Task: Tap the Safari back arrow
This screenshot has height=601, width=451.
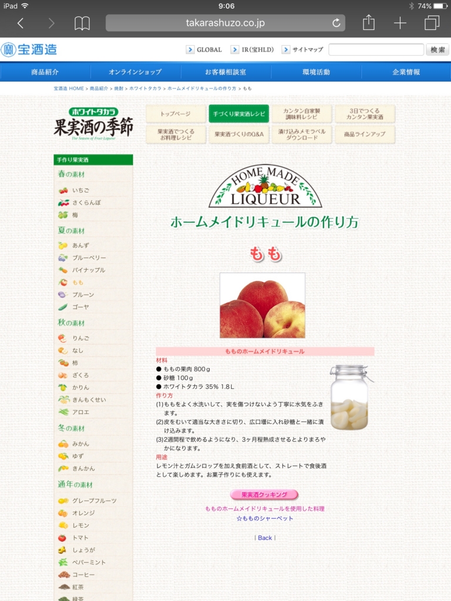Action: [21, 23]
